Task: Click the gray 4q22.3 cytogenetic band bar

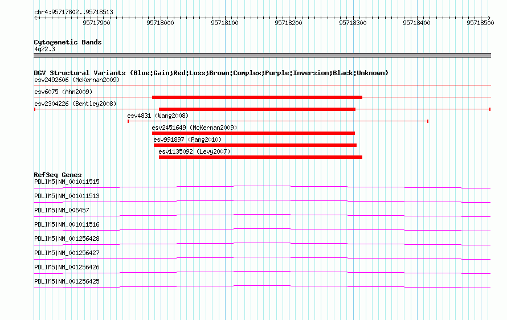Action: point(262,55)
